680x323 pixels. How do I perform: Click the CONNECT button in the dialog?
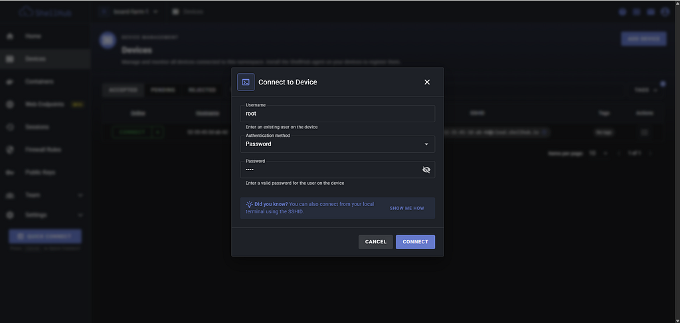[x=415, y=242]
